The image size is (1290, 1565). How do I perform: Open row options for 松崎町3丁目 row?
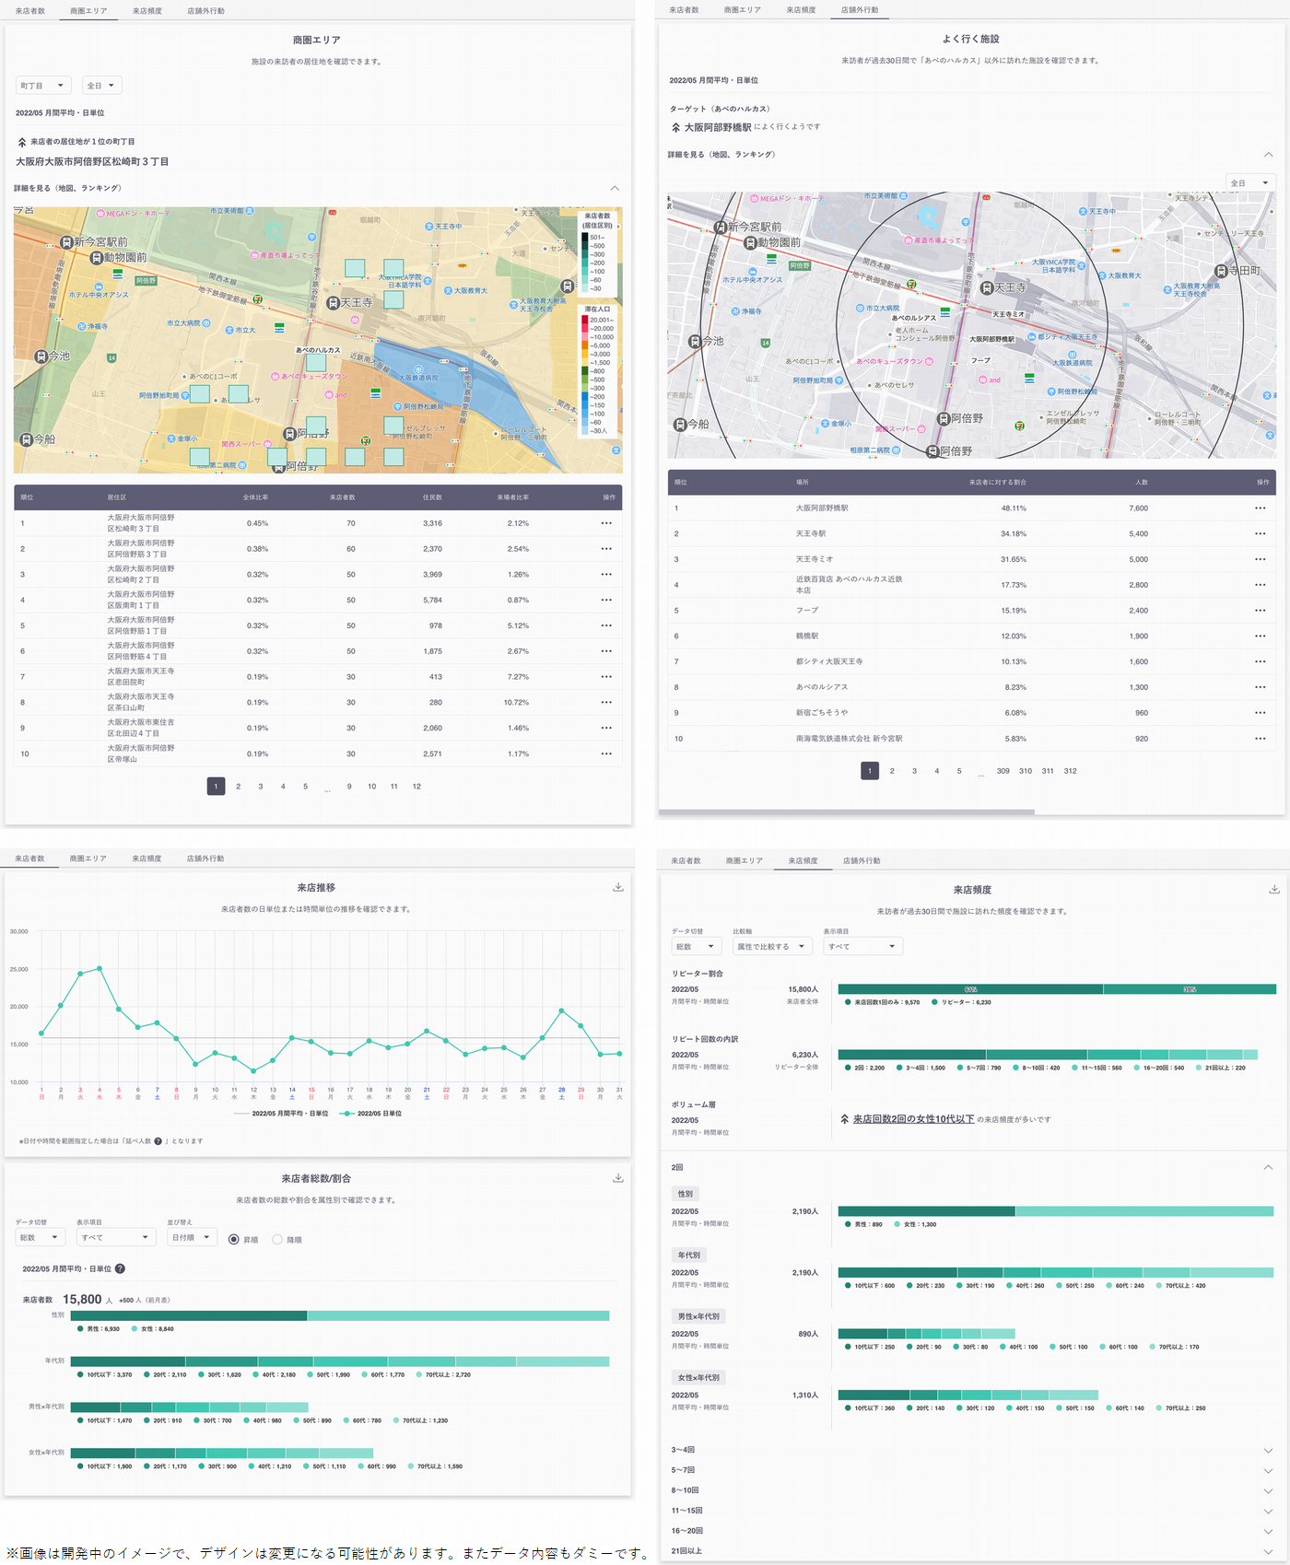606,523
